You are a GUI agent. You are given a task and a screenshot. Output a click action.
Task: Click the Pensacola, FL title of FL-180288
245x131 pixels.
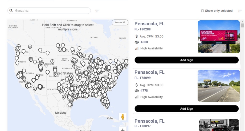pyautogui.click(x=149, y=24)
